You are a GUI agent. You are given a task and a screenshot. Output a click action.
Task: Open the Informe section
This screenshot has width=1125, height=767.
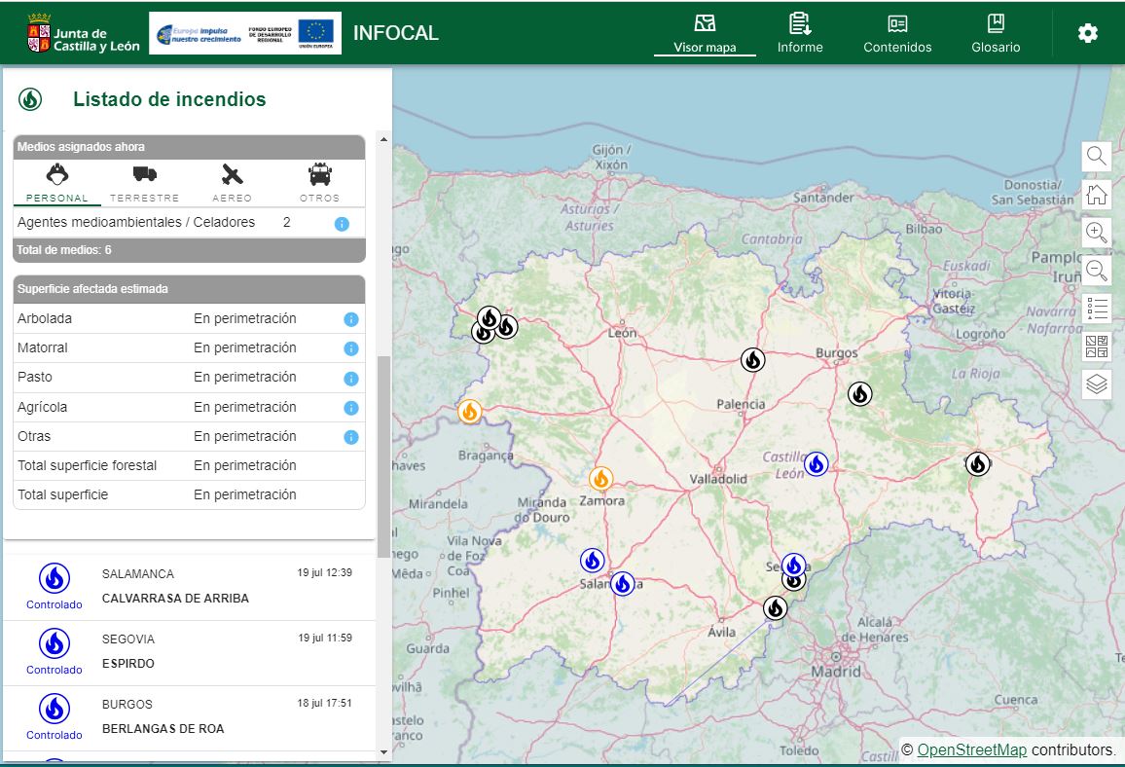pos(800,34)
